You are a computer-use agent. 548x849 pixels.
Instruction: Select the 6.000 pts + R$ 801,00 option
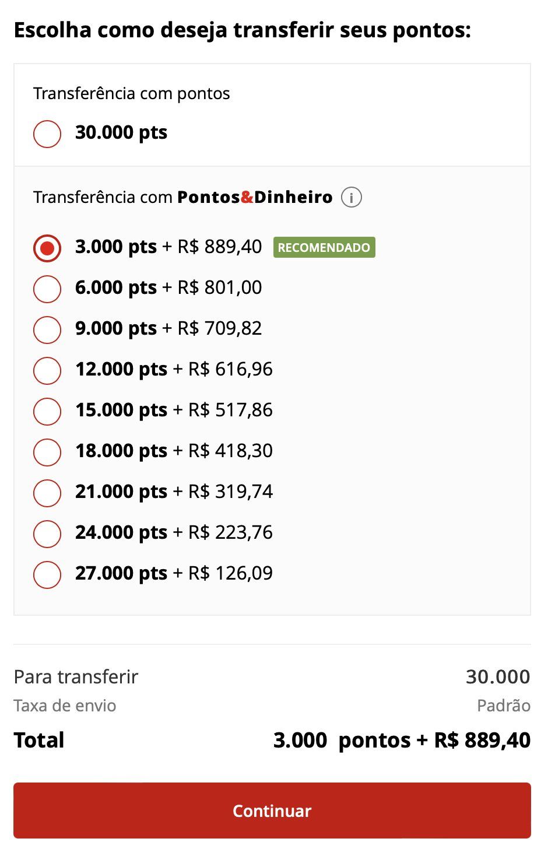coord(47,289)
